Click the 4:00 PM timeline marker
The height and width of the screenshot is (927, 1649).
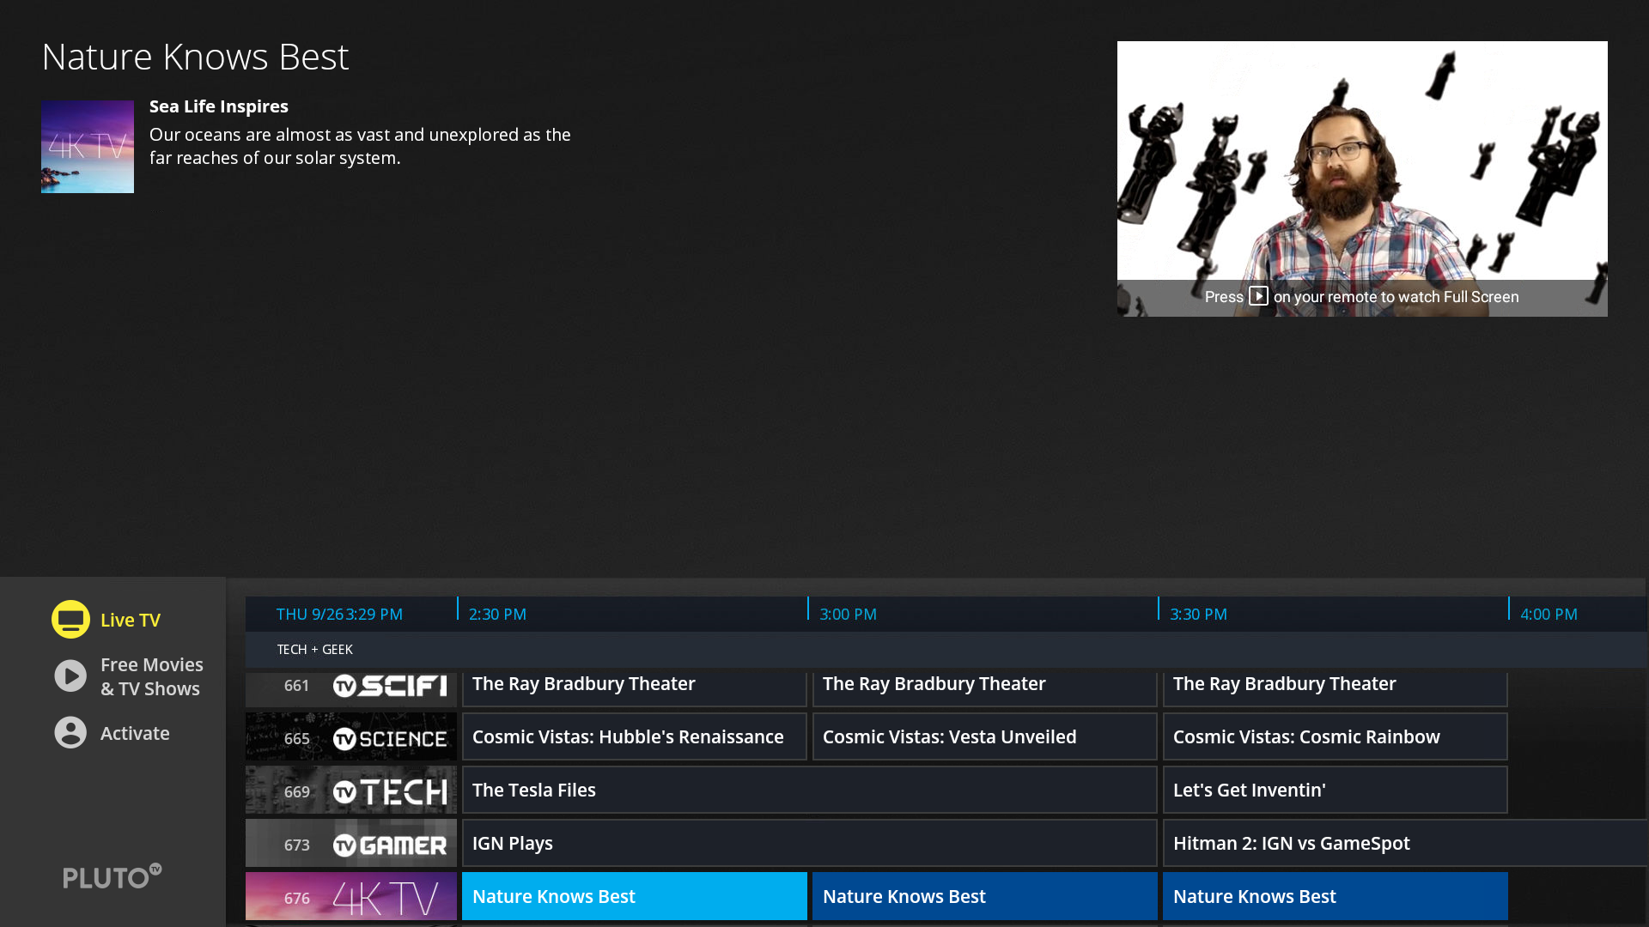1549,614
